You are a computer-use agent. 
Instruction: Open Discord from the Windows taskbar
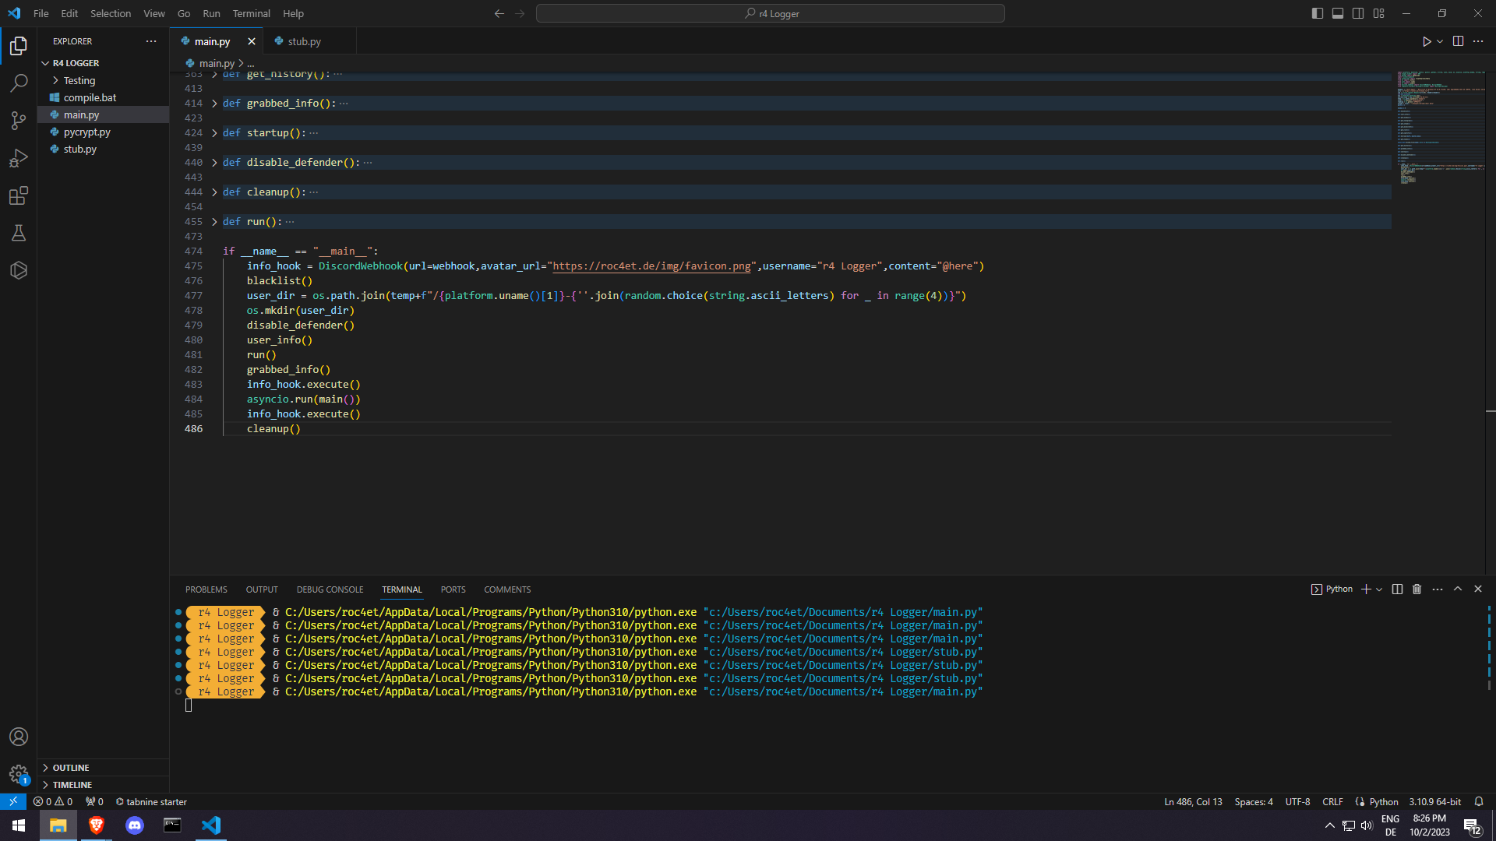[x=135, y=825]
